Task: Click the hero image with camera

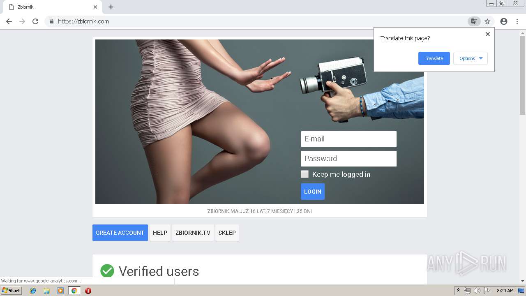Action: [x=260, y=122]
